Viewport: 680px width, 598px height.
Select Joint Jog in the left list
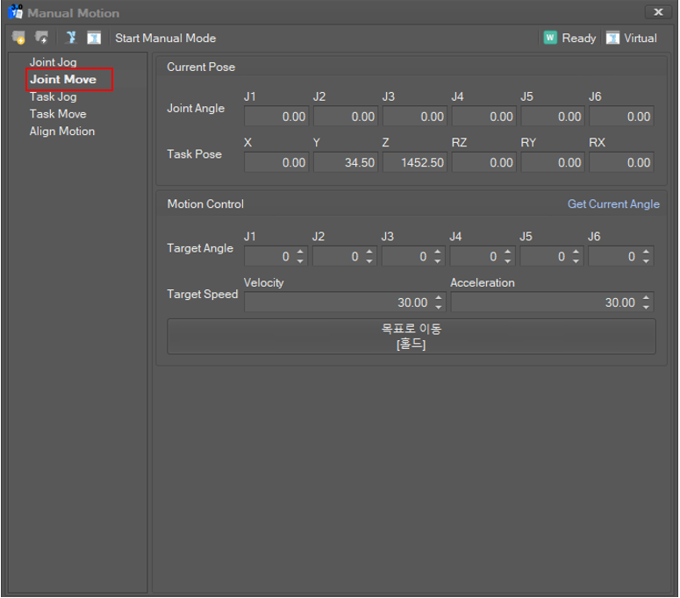pos(53,62)
